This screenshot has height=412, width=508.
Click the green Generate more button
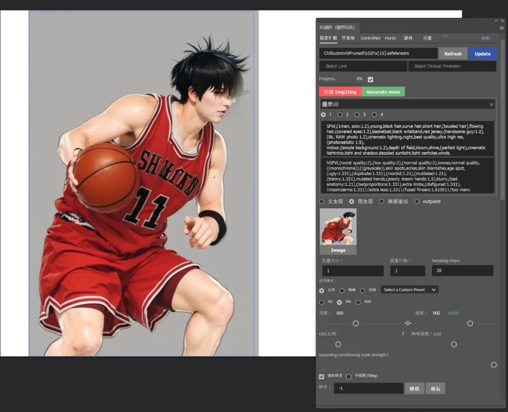point(383,92)
